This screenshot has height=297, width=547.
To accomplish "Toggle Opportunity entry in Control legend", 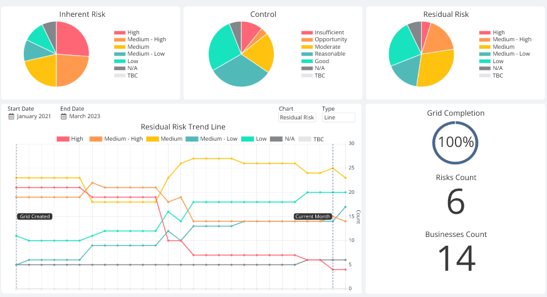I will tap(330, 39).
